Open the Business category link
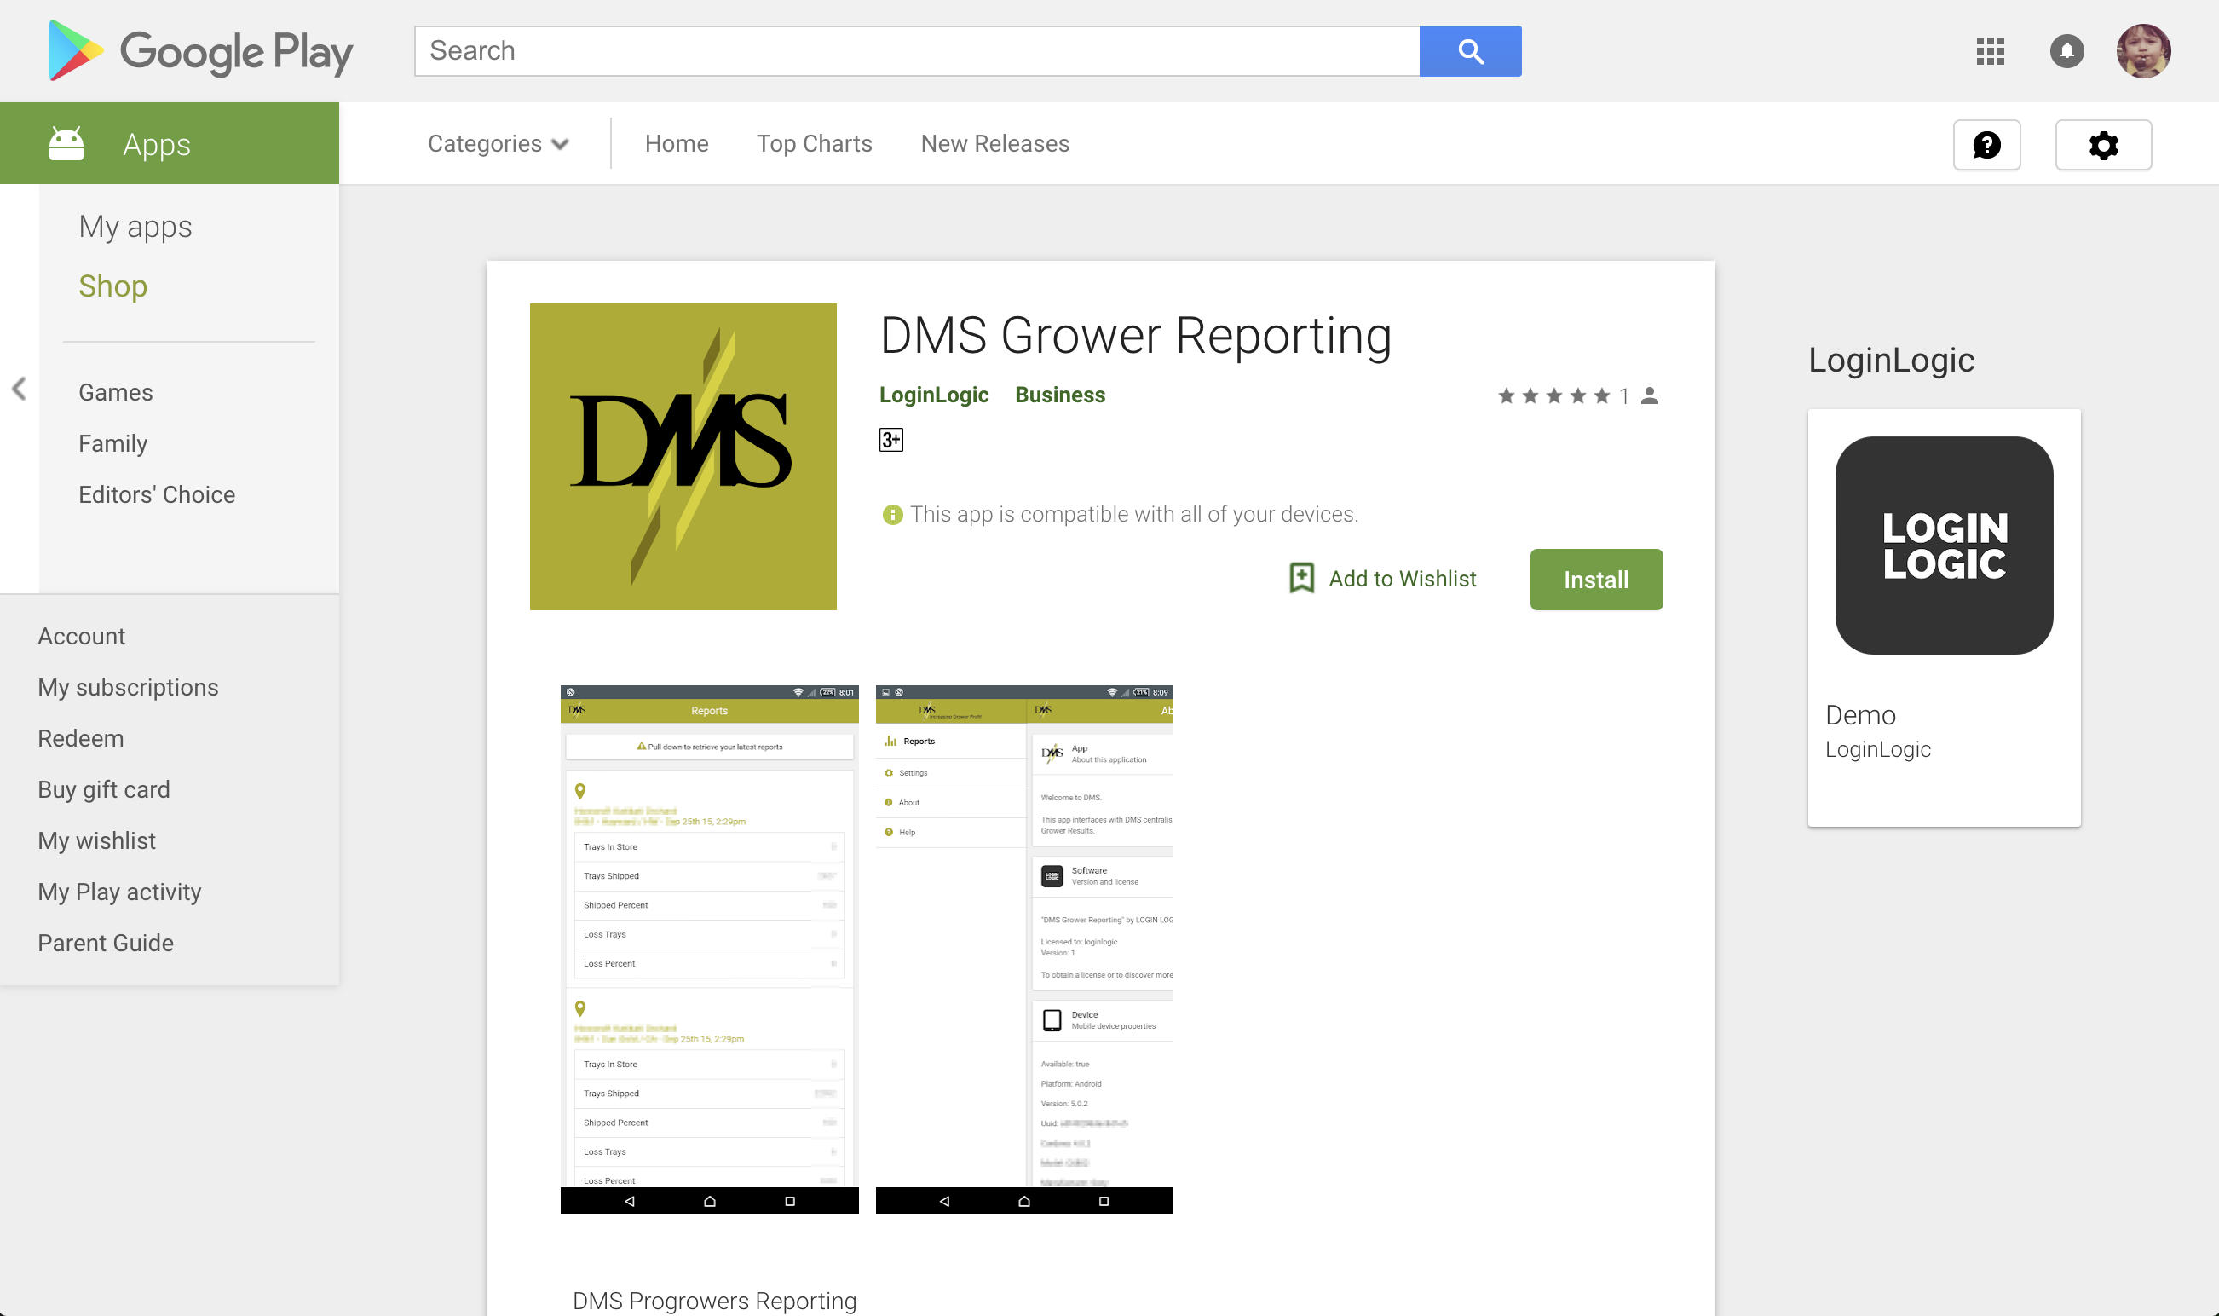 point(1059,395)
